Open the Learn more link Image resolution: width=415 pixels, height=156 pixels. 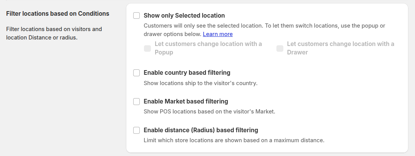(218, 34)
